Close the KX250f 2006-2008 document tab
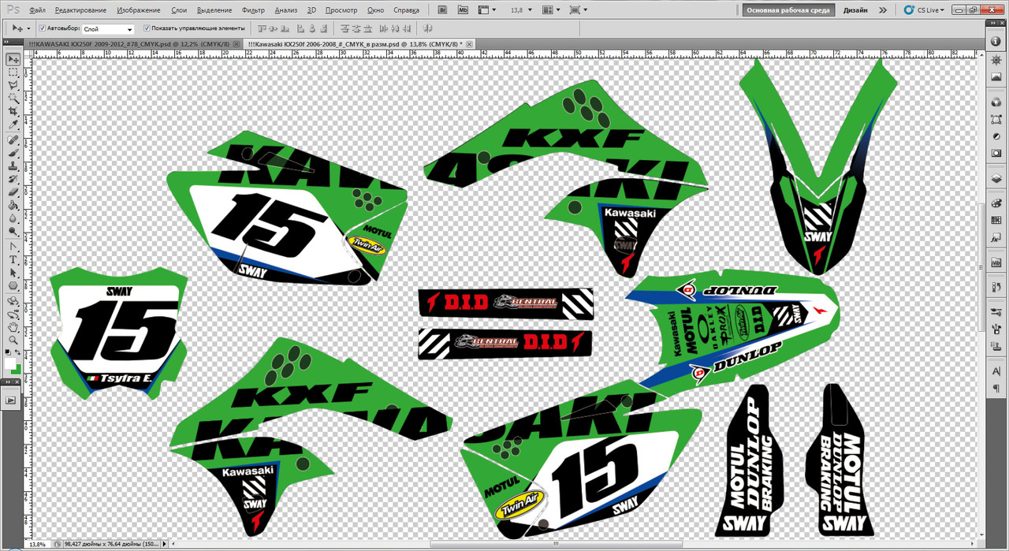The width and height of the screenshot is (1009, 551). tap(470, 45)
